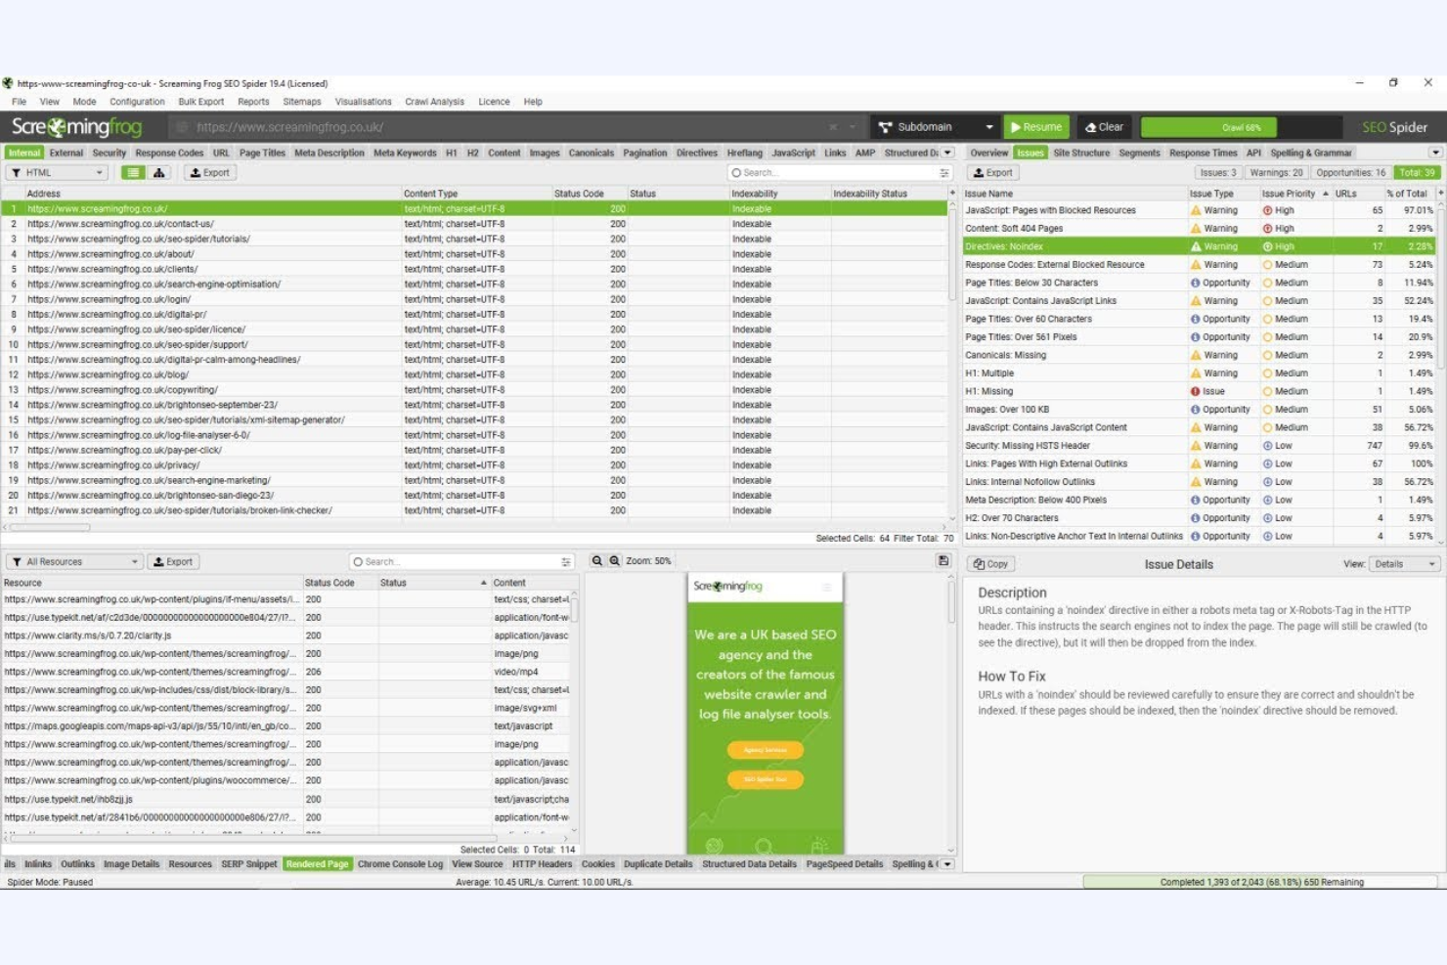1447x965 pixels.
Task: Open the All Resources filter dropdown
Action: click(x=74, y=562)
